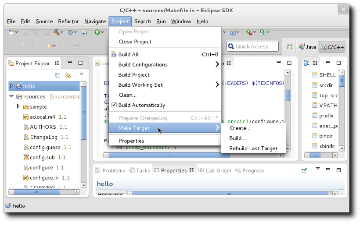Click the New C++ Class toolbar icon
This screenshot has width=363, height=226.
[233, 32]
